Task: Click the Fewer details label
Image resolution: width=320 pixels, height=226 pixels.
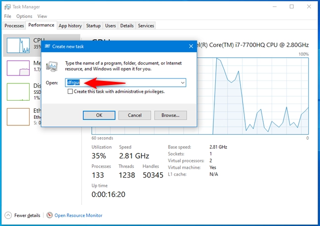Action: (x=27, y=216)
